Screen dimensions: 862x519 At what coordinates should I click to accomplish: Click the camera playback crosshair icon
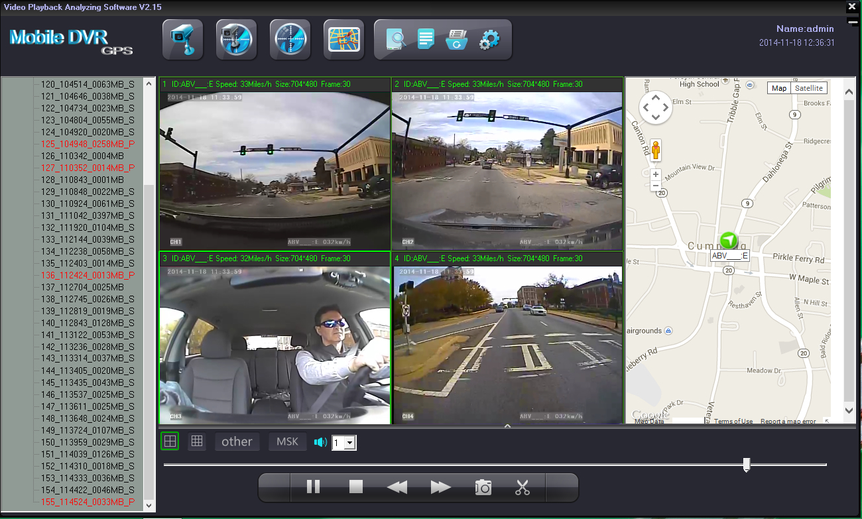click(236, 40)
